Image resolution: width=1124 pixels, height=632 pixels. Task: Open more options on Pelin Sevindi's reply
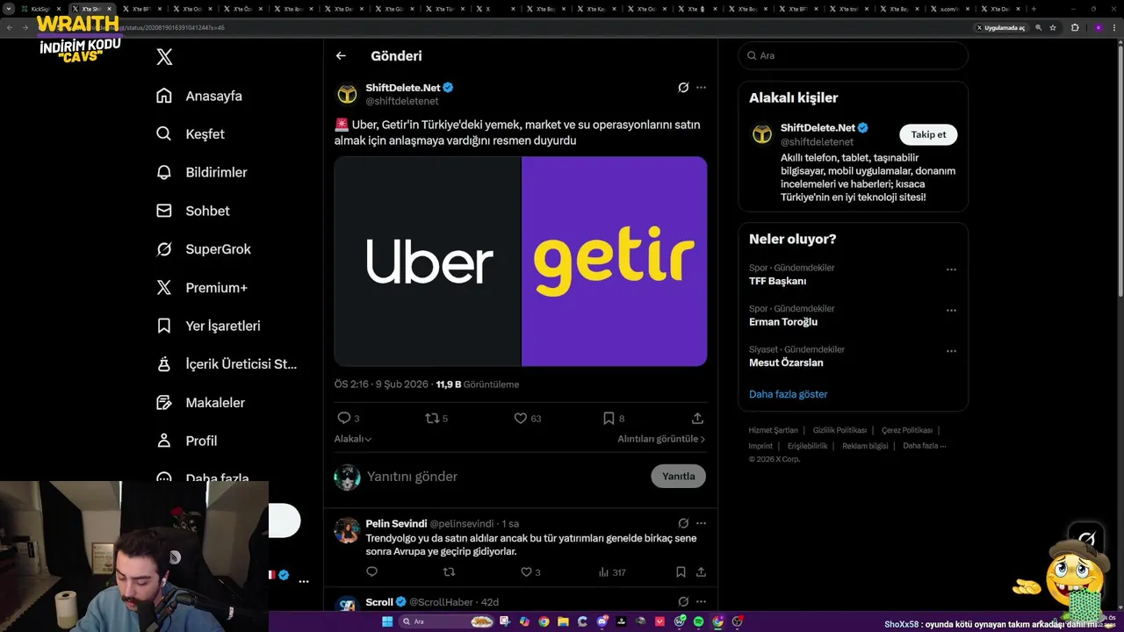[701, 524]
